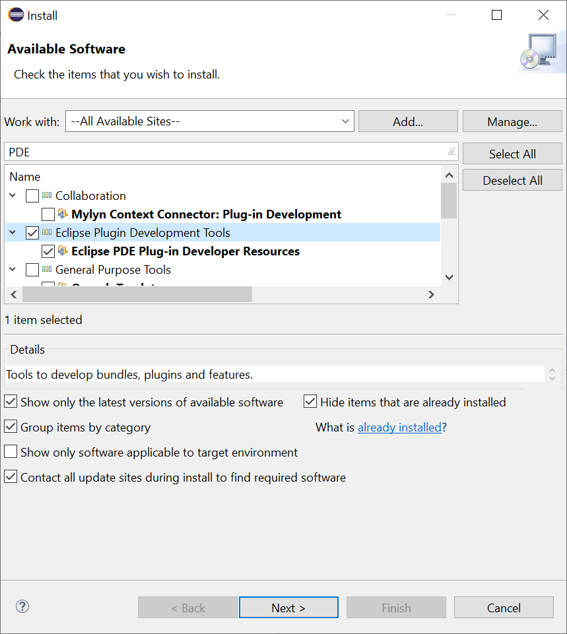The width and height of the screenshot is (567, 634).
Task: Open Manage... software sites
Action: click(x=512, y=121)
